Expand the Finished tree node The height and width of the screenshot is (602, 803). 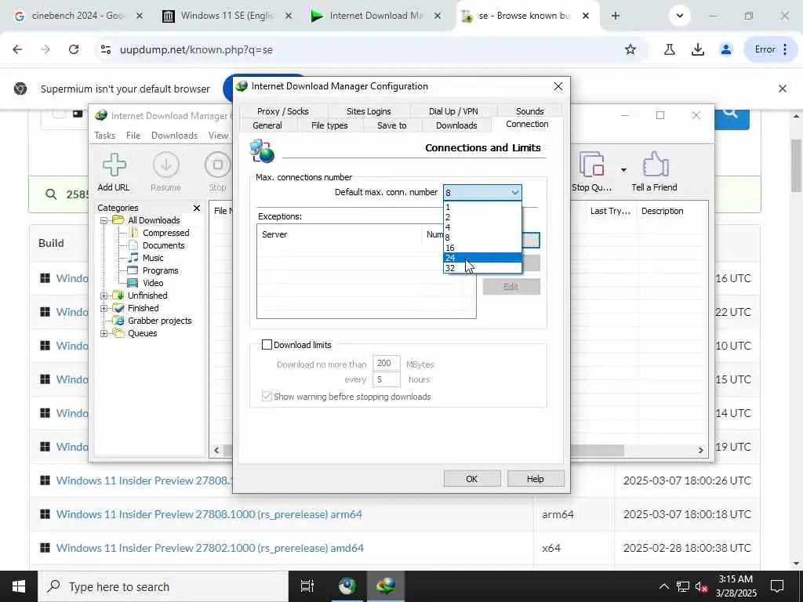pyautogui.click(x=104, y=308)
